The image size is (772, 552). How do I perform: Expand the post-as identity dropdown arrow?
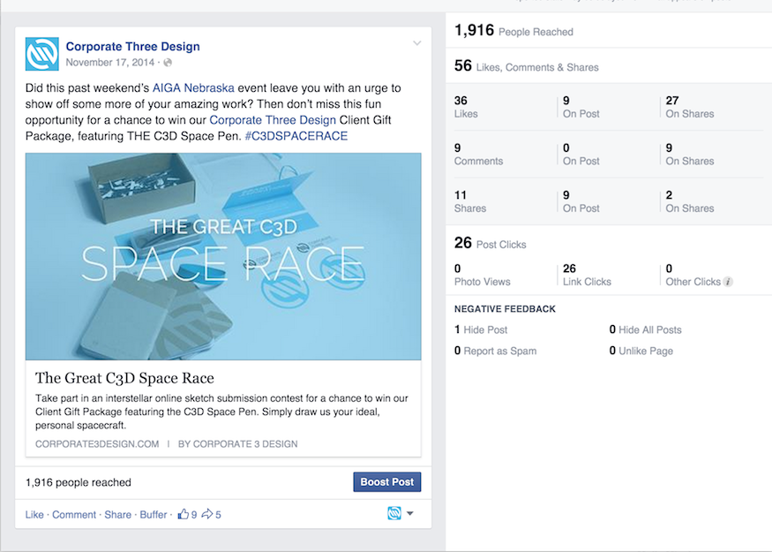pos(410,513)
